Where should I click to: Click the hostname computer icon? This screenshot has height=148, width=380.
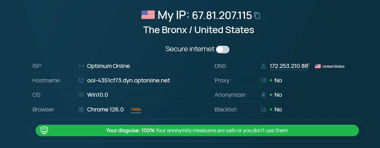81,81
